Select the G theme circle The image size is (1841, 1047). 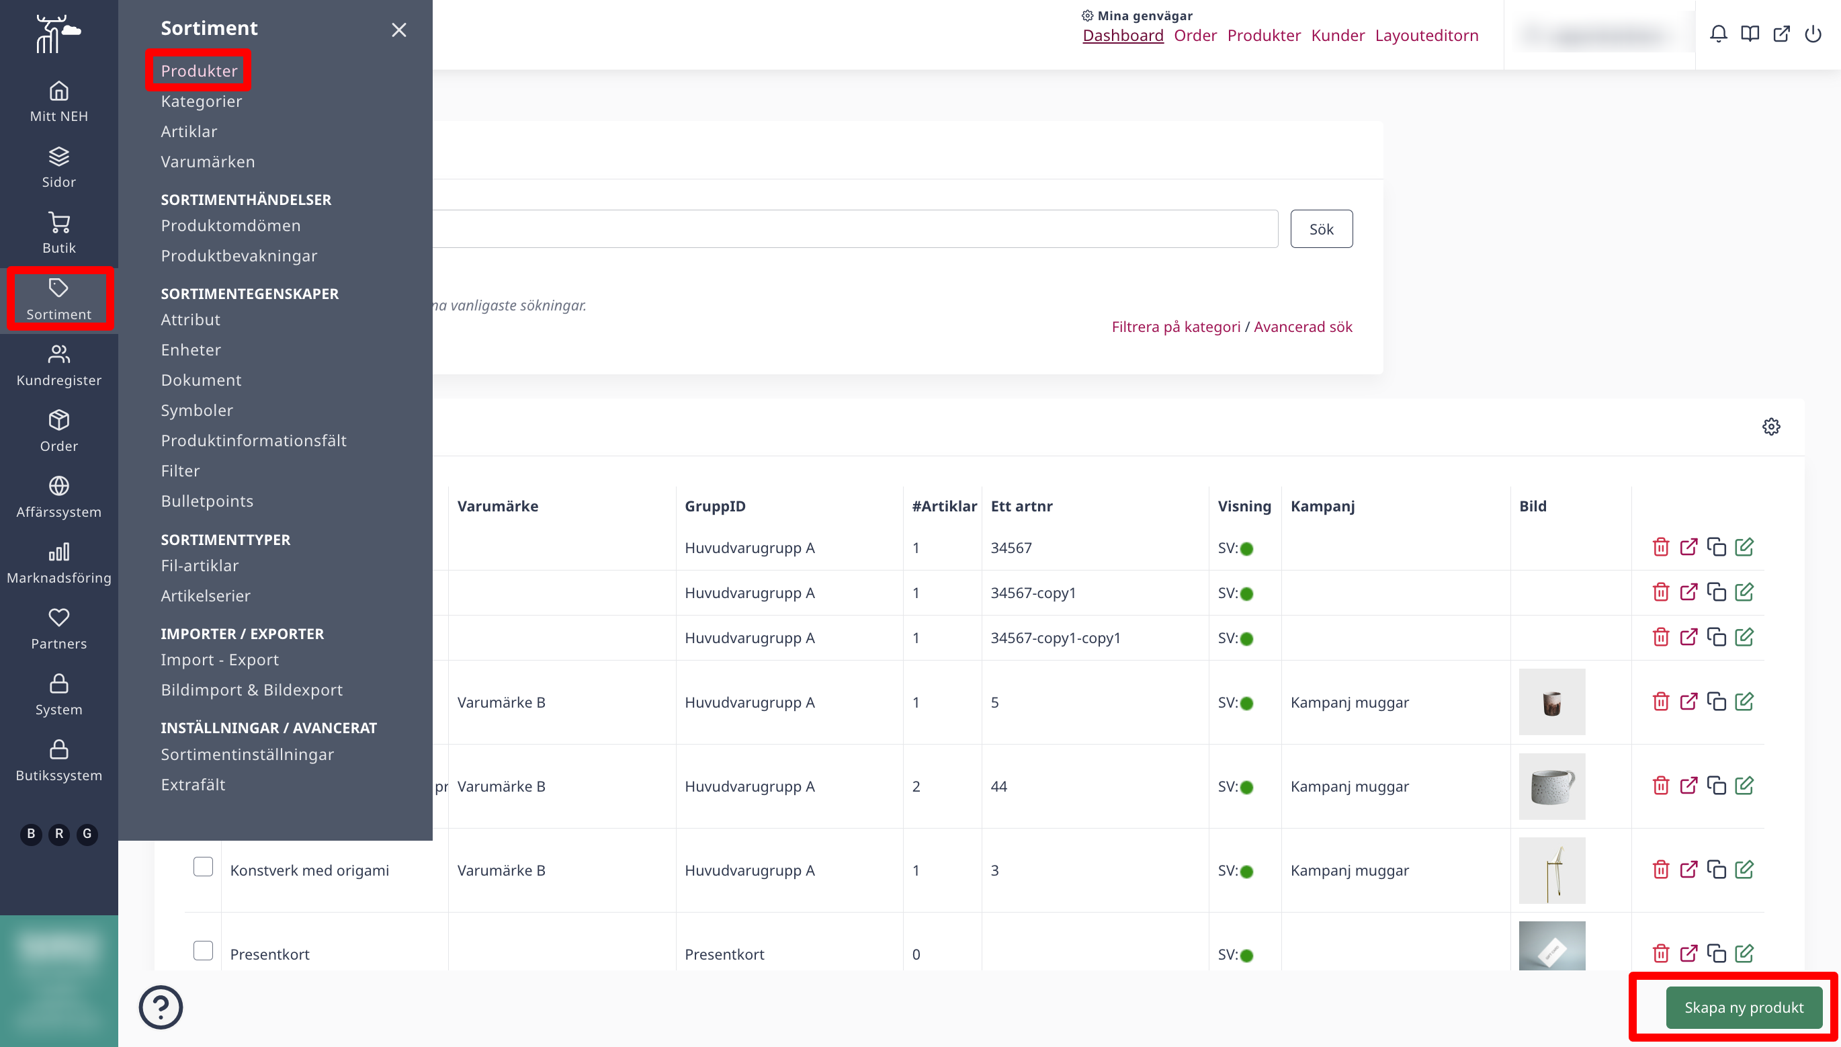coord(87,834)
